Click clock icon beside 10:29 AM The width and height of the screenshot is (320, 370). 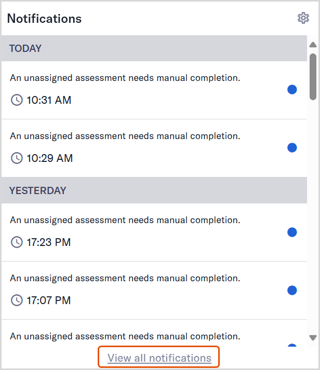[x=17, y=158]
